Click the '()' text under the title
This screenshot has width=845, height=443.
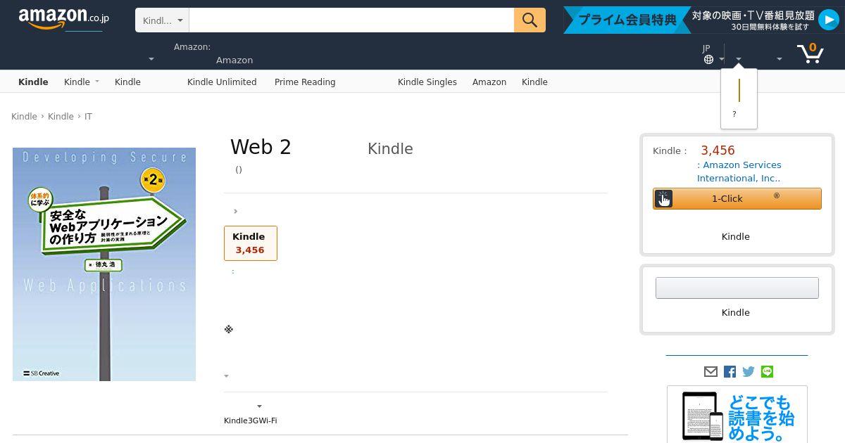click(x=239, y=169)
